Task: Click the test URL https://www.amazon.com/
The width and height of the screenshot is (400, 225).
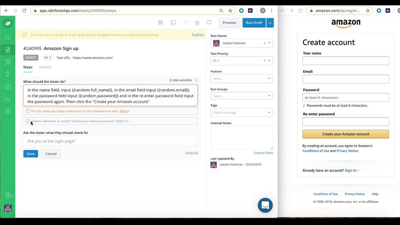Action: tap(92, 57)
